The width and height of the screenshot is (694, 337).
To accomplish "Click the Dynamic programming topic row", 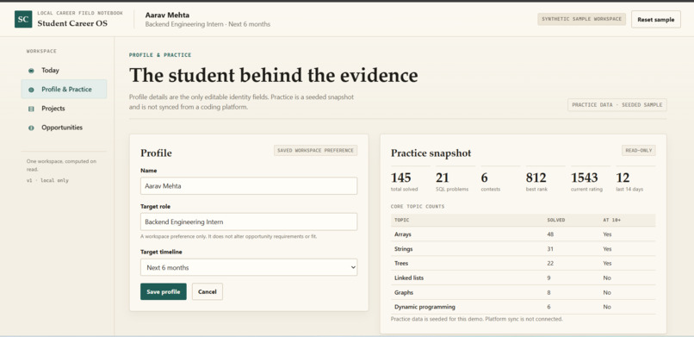I will [x=524, y=307].
